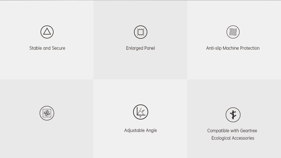Choose the Anti-slip Machine Protection tile
281x158 pixels.
(x=234, y=40)
